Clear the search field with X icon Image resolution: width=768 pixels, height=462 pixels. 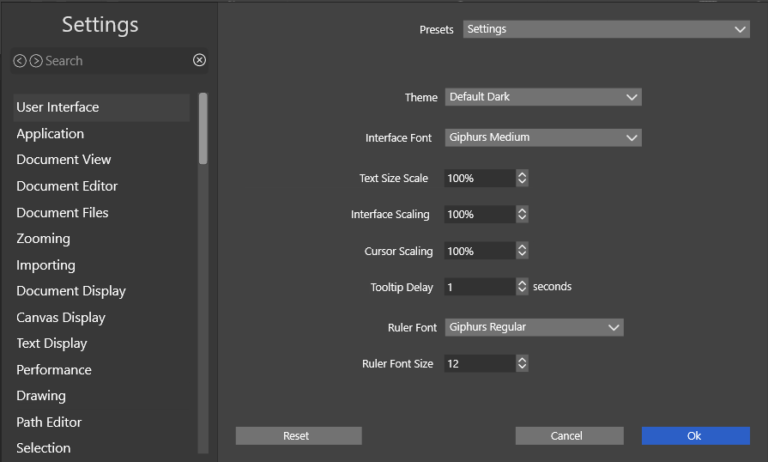pyautogui.click(x=199, y=60)
